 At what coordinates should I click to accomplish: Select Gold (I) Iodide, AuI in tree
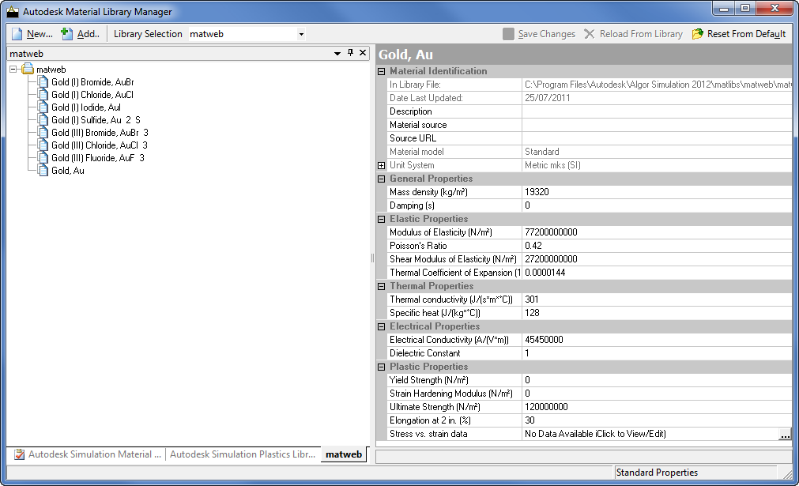point(85,107)
